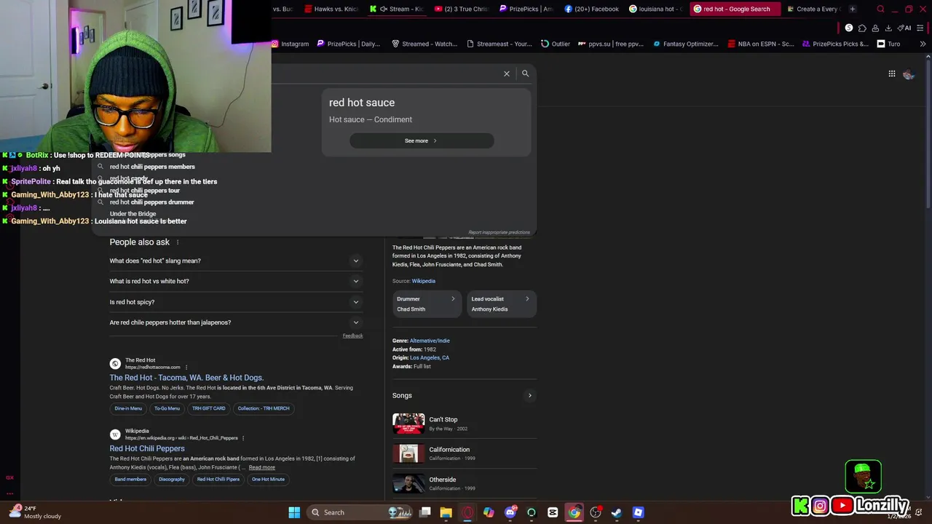
Task: Open options menu for the Wikipedia result
Action: [243, 438]
